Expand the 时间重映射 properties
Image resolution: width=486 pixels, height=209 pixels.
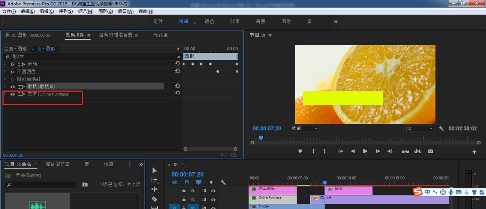click(x=5, y=79)
